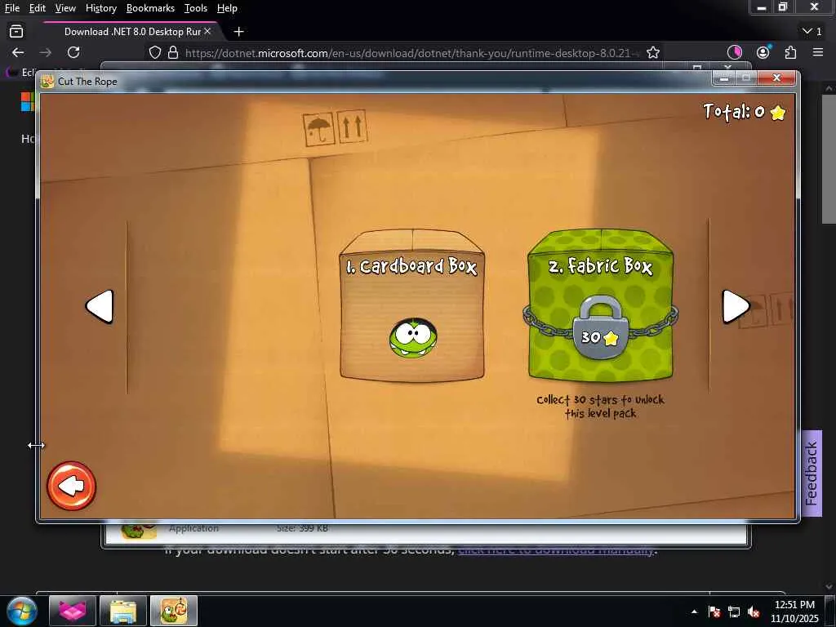Click the pink taskbar application icon
This screenshot has height=627, width=836.
point(73,611)
